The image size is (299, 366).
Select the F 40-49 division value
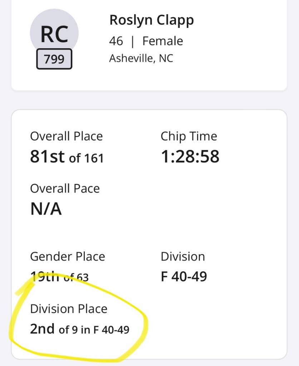183,277
